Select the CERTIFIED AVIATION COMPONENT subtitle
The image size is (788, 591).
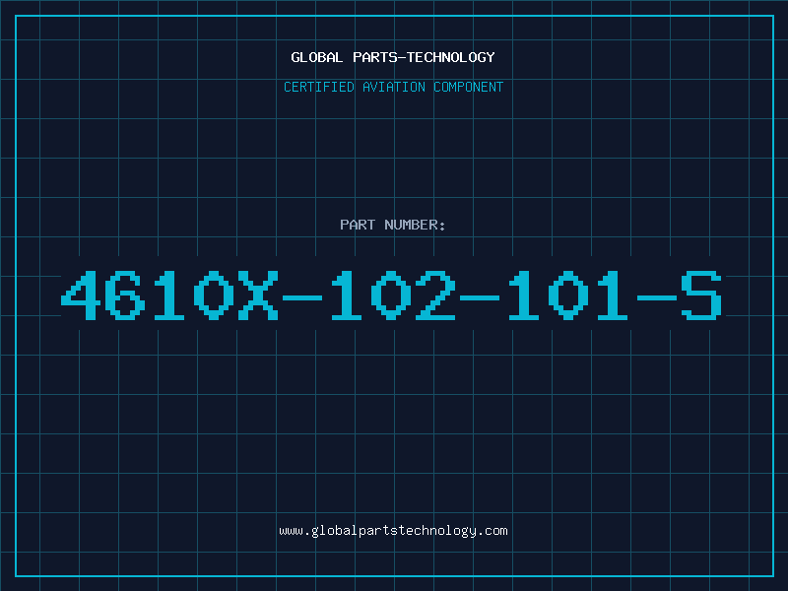pyautogui.click(x=393, y=87)
